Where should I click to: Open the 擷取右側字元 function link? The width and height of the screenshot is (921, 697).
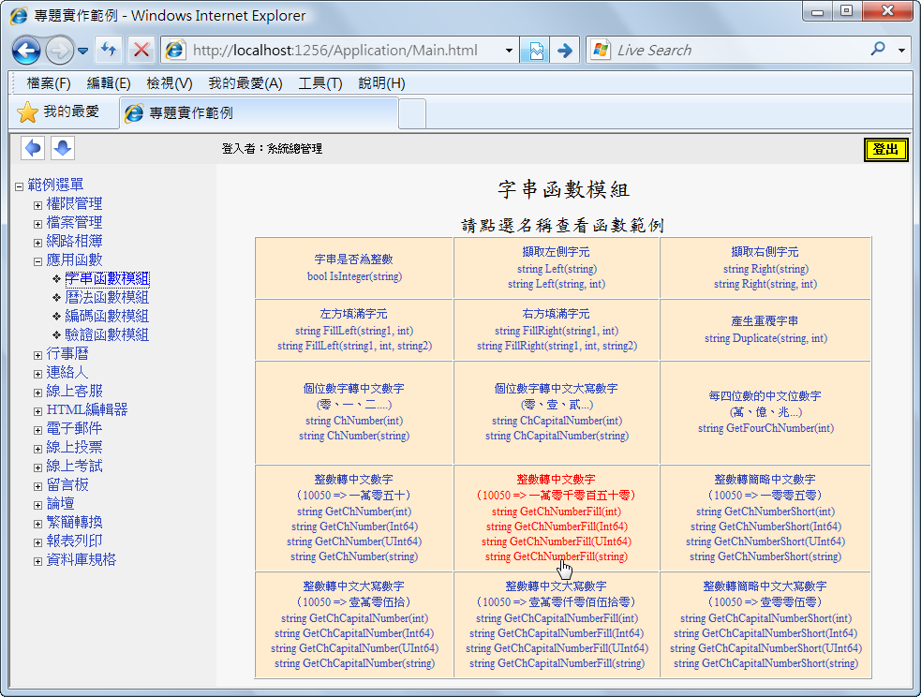click(765, 268)
